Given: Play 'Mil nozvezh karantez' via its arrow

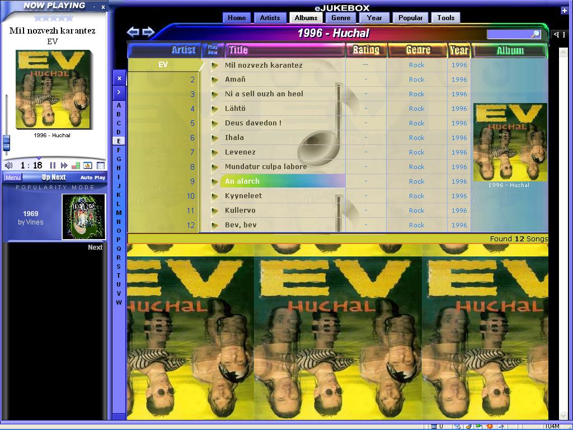Looking at the screenshot, I should point(214,66).
